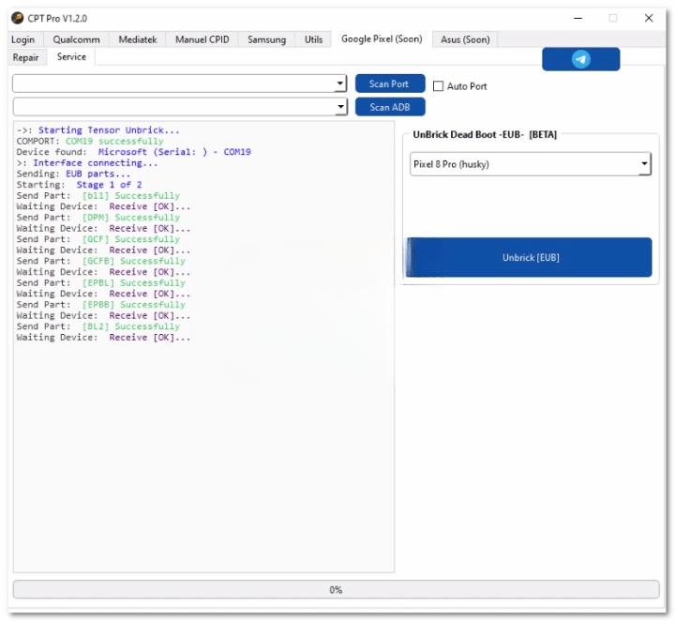The height and width of the screenshot is (621, 675).
Task: Click the Scan Port button
Action: [390, 83]
